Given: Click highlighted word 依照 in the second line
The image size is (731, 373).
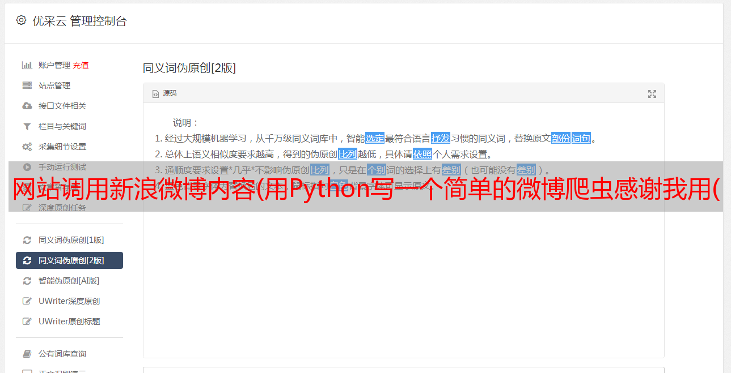Looking at the screenshot, I should click(422, 154).
